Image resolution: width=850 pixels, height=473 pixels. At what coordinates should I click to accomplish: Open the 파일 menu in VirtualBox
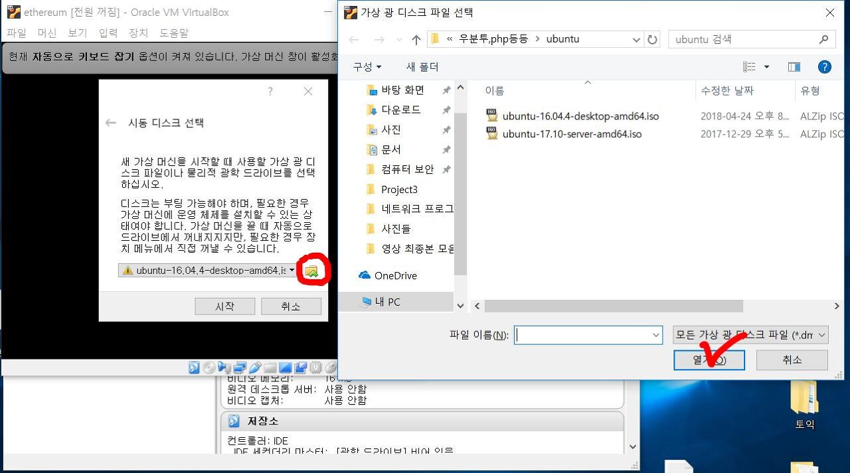(x=16, y=33)
